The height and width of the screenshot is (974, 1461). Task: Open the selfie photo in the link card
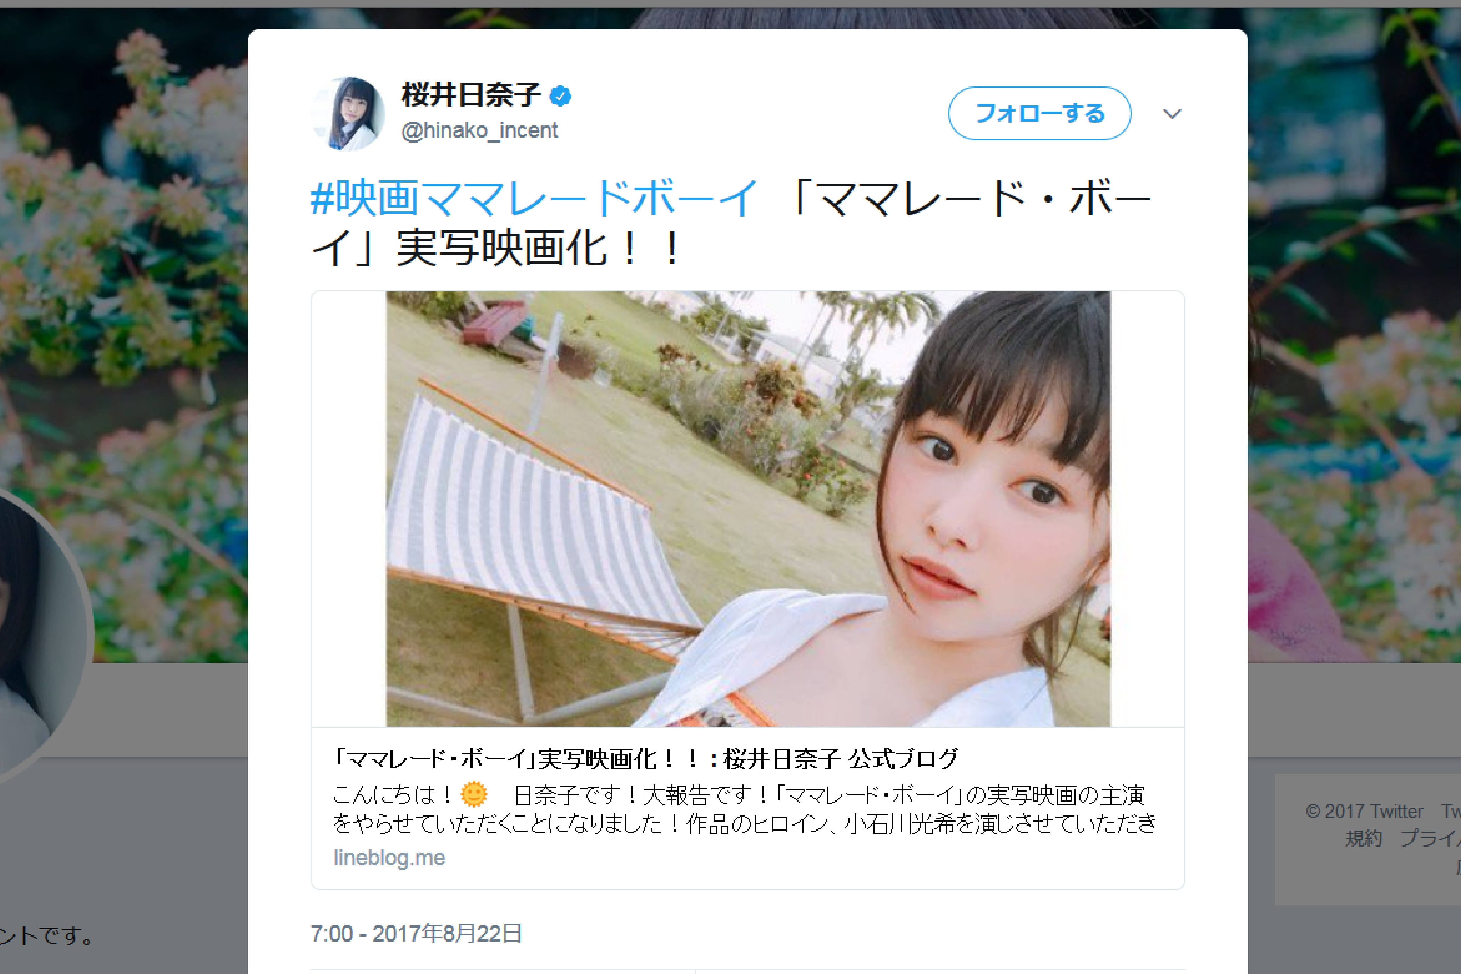click(748, 509)
